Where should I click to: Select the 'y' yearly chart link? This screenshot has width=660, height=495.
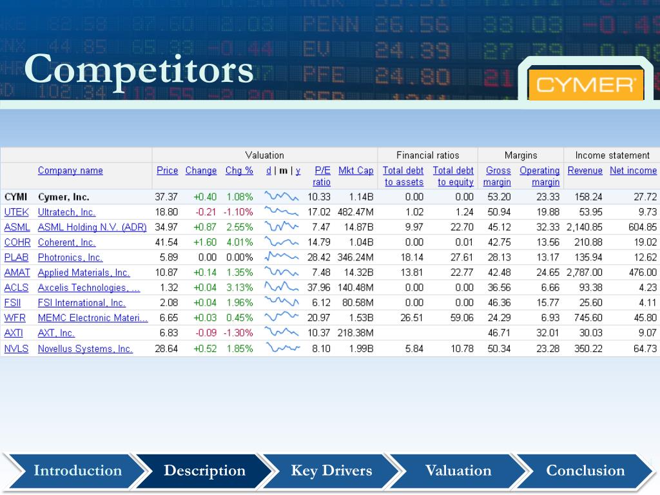(x=298, y=170)
